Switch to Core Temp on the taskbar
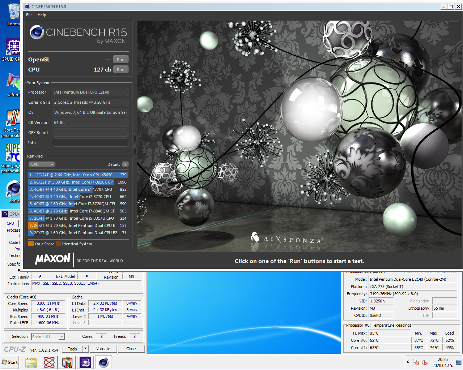This screenshot has height=370, width=463. (x=67, y=362)
